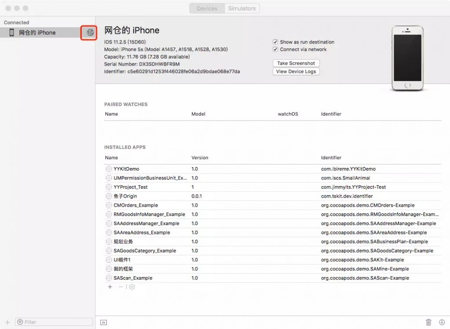450x329 pixels.
Task: Click the Installed Apps Identifier column header
Action: point(331,158)
